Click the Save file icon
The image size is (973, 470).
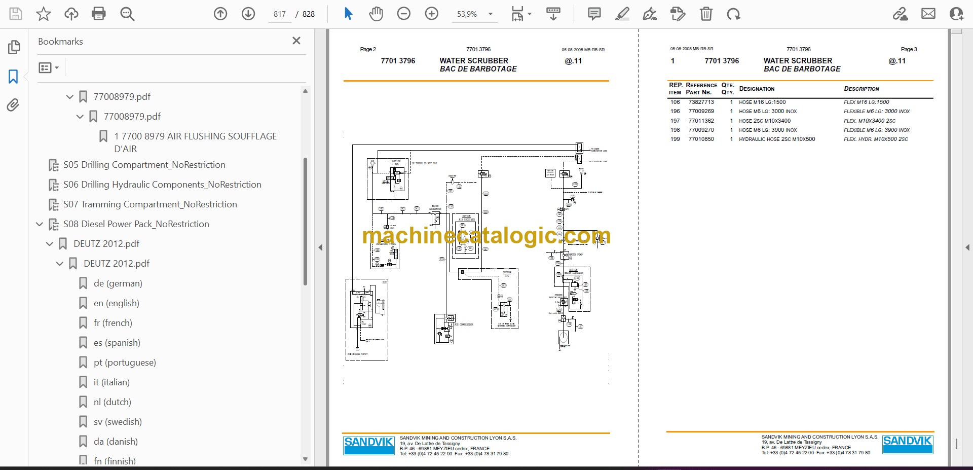click(16, 14)
